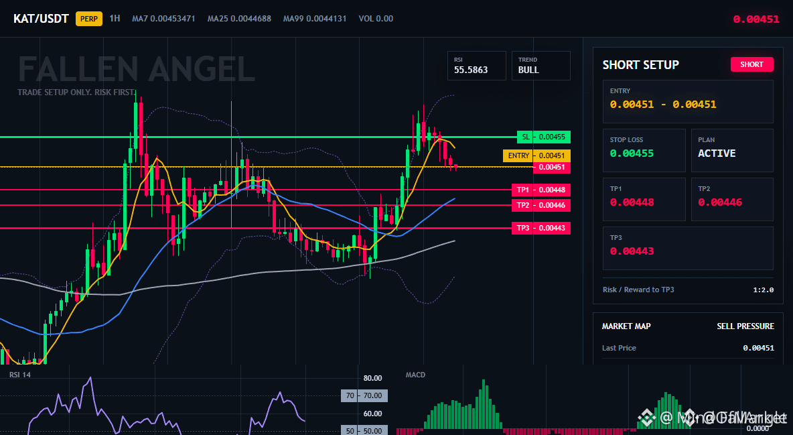Click the ENTRY 0.00451 - 0.00451 card

click(x=688, y=101)
